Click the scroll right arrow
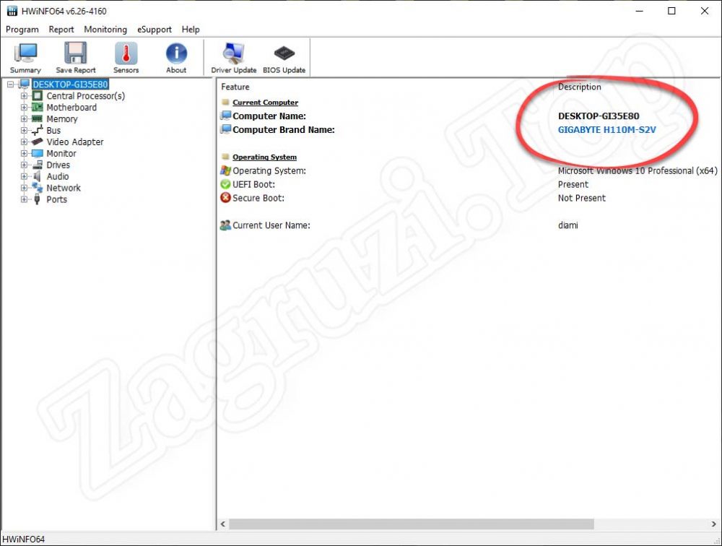Screen dimensions: 722x546 point(714,524)
